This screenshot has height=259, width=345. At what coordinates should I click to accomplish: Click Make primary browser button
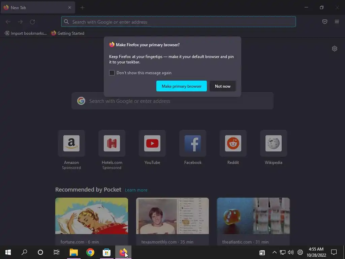click(182, 86)
